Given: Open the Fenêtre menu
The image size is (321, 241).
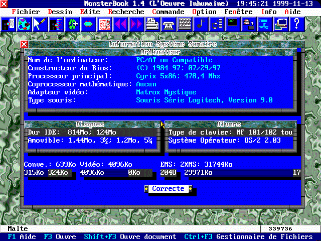Looking at the screenshot, I should 239,12.
